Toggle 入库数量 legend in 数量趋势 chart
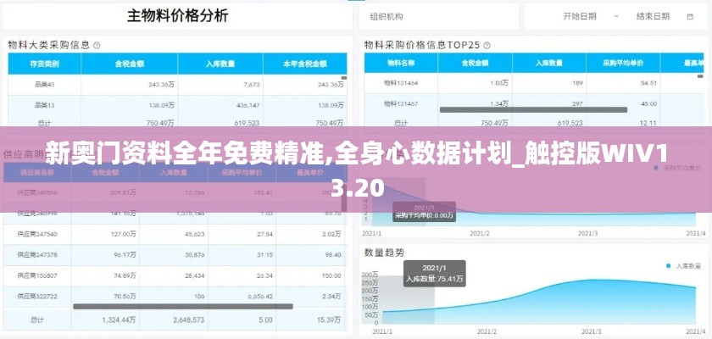 (x=683, y=266)
